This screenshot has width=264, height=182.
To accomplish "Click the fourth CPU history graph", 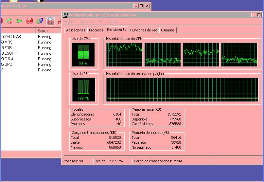I will [239, 55].
